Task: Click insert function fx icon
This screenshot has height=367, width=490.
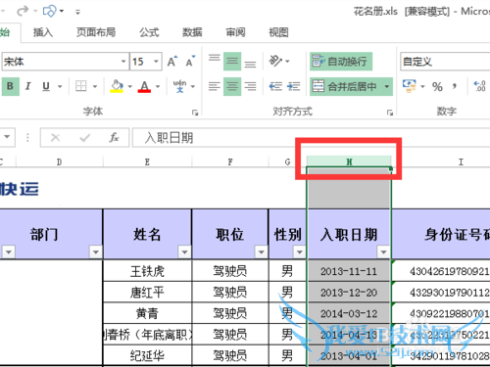Action: [114, 138]
